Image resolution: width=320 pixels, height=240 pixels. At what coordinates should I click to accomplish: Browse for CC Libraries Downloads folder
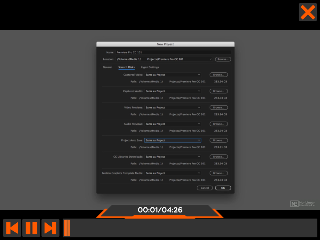(x=219, y=157)
